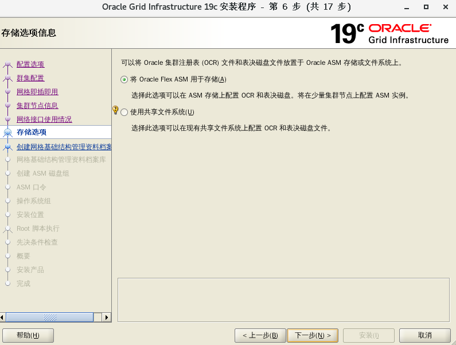Click the greyed Root 脚本执行 step
Screen dimensions: 456x345
(x=38, y=228)
